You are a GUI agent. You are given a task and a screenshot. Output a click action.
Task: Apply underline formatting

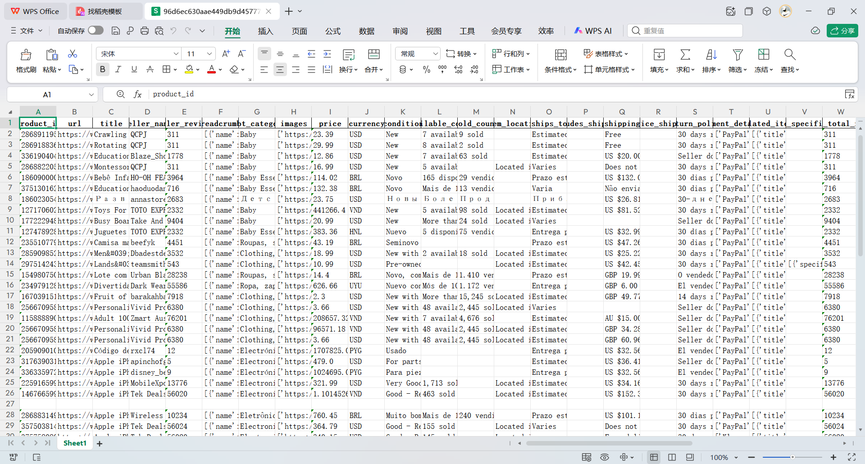(x=134, y=69)
